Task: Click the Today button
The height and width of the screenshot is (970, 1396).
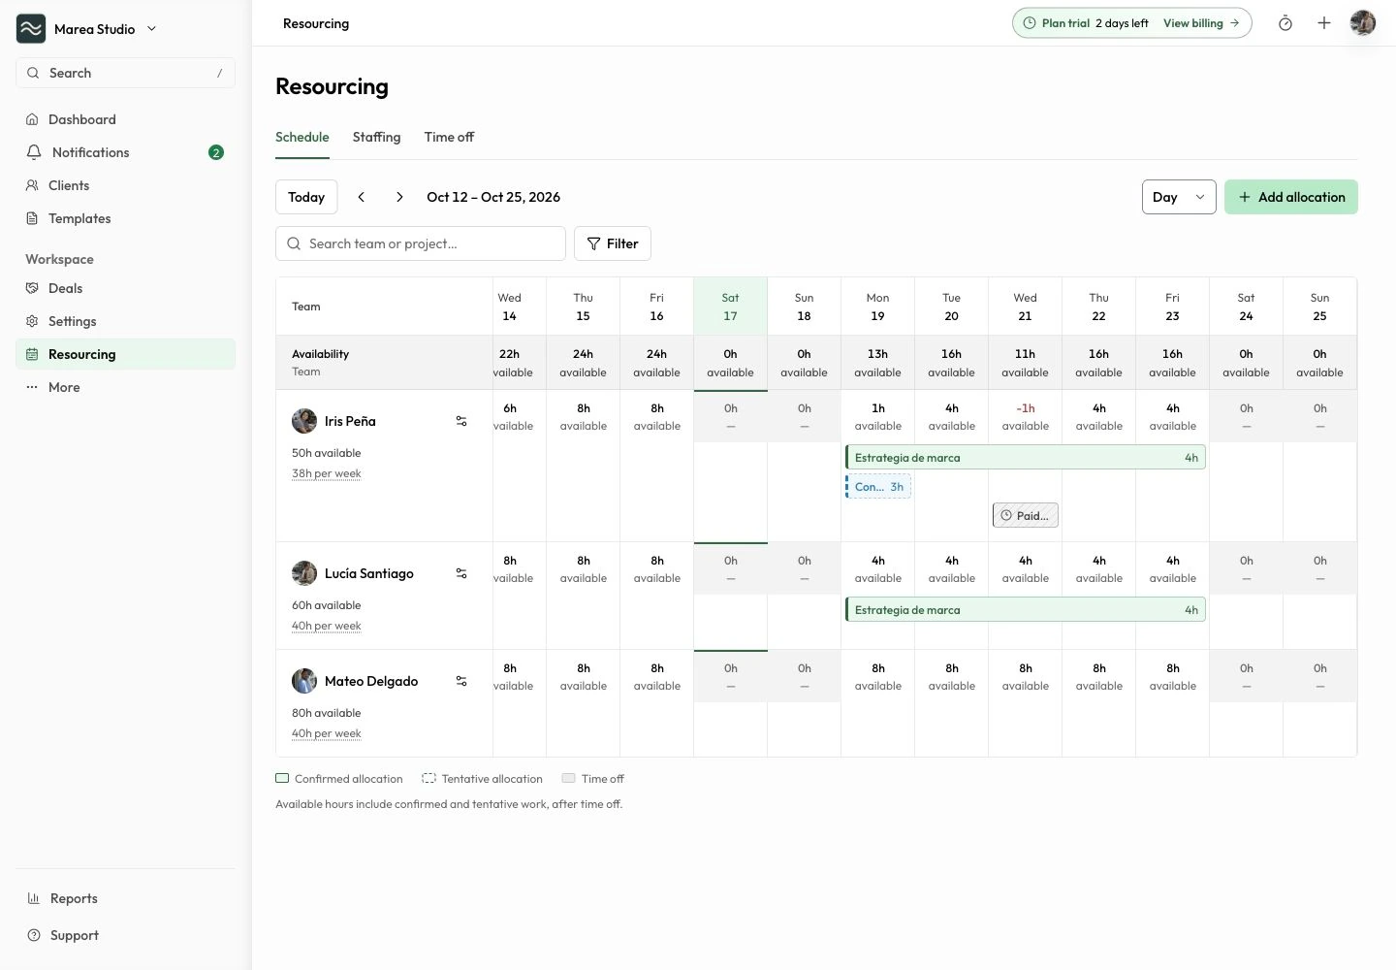Action: pos(306,197)
